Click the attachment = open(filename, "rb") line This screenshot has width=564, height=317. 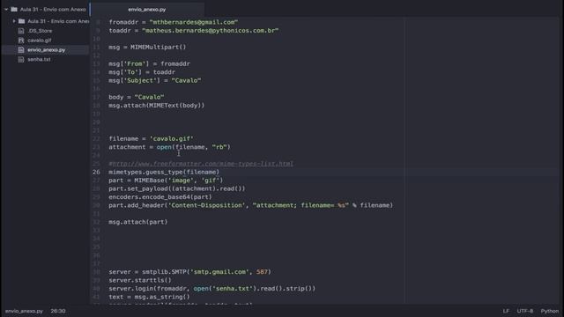click(169, 147)
